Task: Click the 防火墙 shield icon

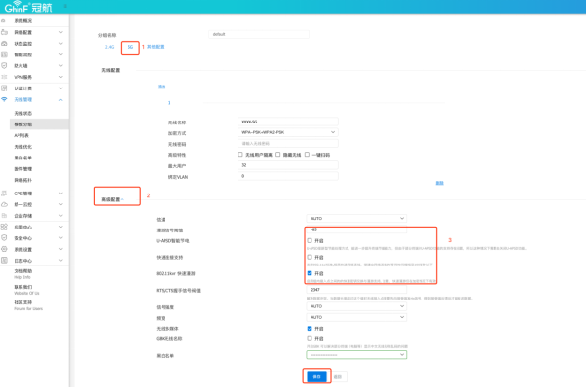Action: (x=4, y=66)
